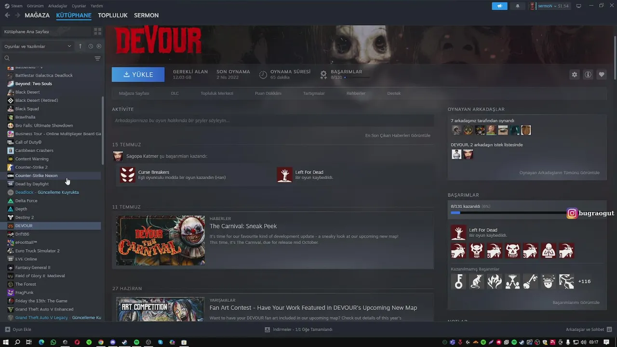Screen dimensions: 617x347
Task: Open Steam announcements megaphone button
Action: [x=499, y=6]
